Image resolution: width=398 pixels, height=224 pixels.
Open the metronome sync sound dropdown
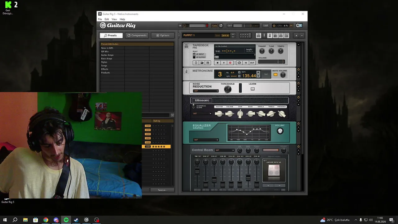coord(239,76)
